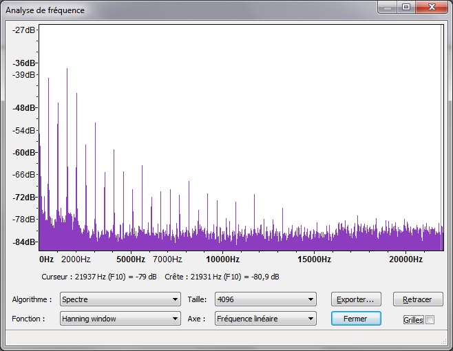Maximize the Analyse de fréquence window
453x351 pixels.
tap(406, 7)
